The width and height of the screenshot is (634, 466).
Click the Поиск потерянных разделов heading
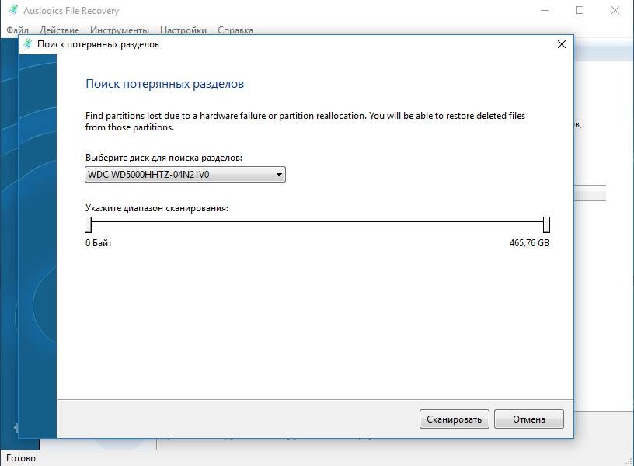pos(165,84)
